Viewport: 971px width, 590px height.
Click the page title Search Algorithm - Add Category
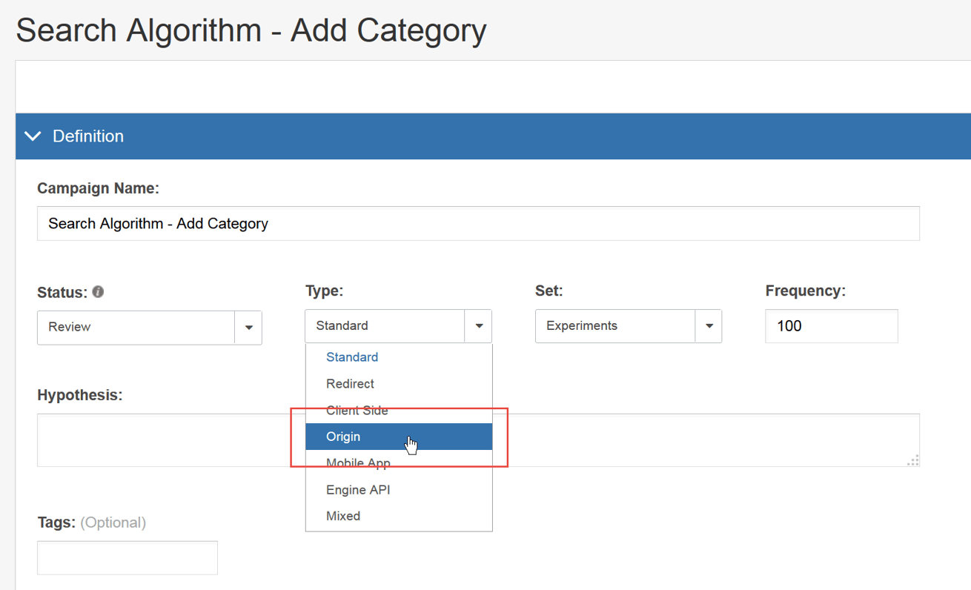[x=251, y=31]
